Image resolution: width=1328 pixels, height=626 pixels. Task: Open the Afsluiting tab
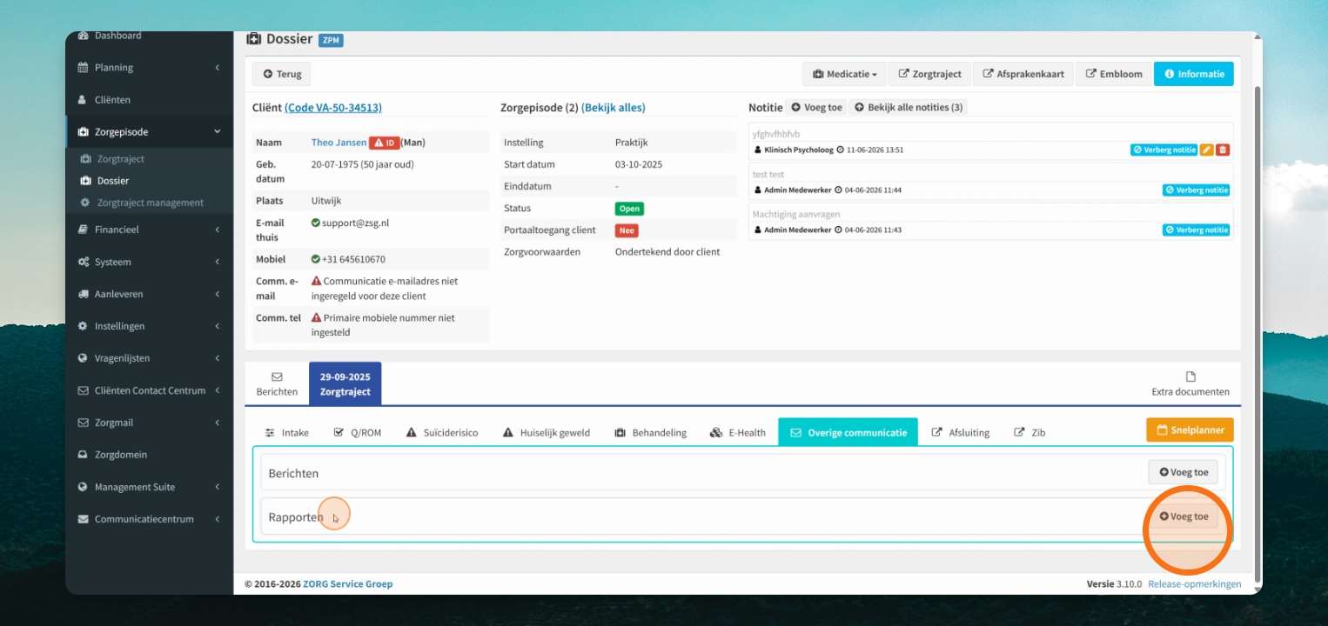pos(961,432)
